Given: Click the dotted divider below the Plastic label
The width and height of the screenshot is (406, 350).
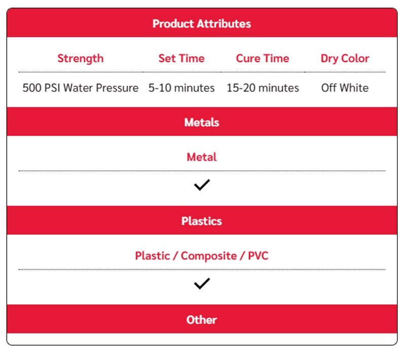Looking at the screenshot, I should pyautogui.click(x=202, y=269).
